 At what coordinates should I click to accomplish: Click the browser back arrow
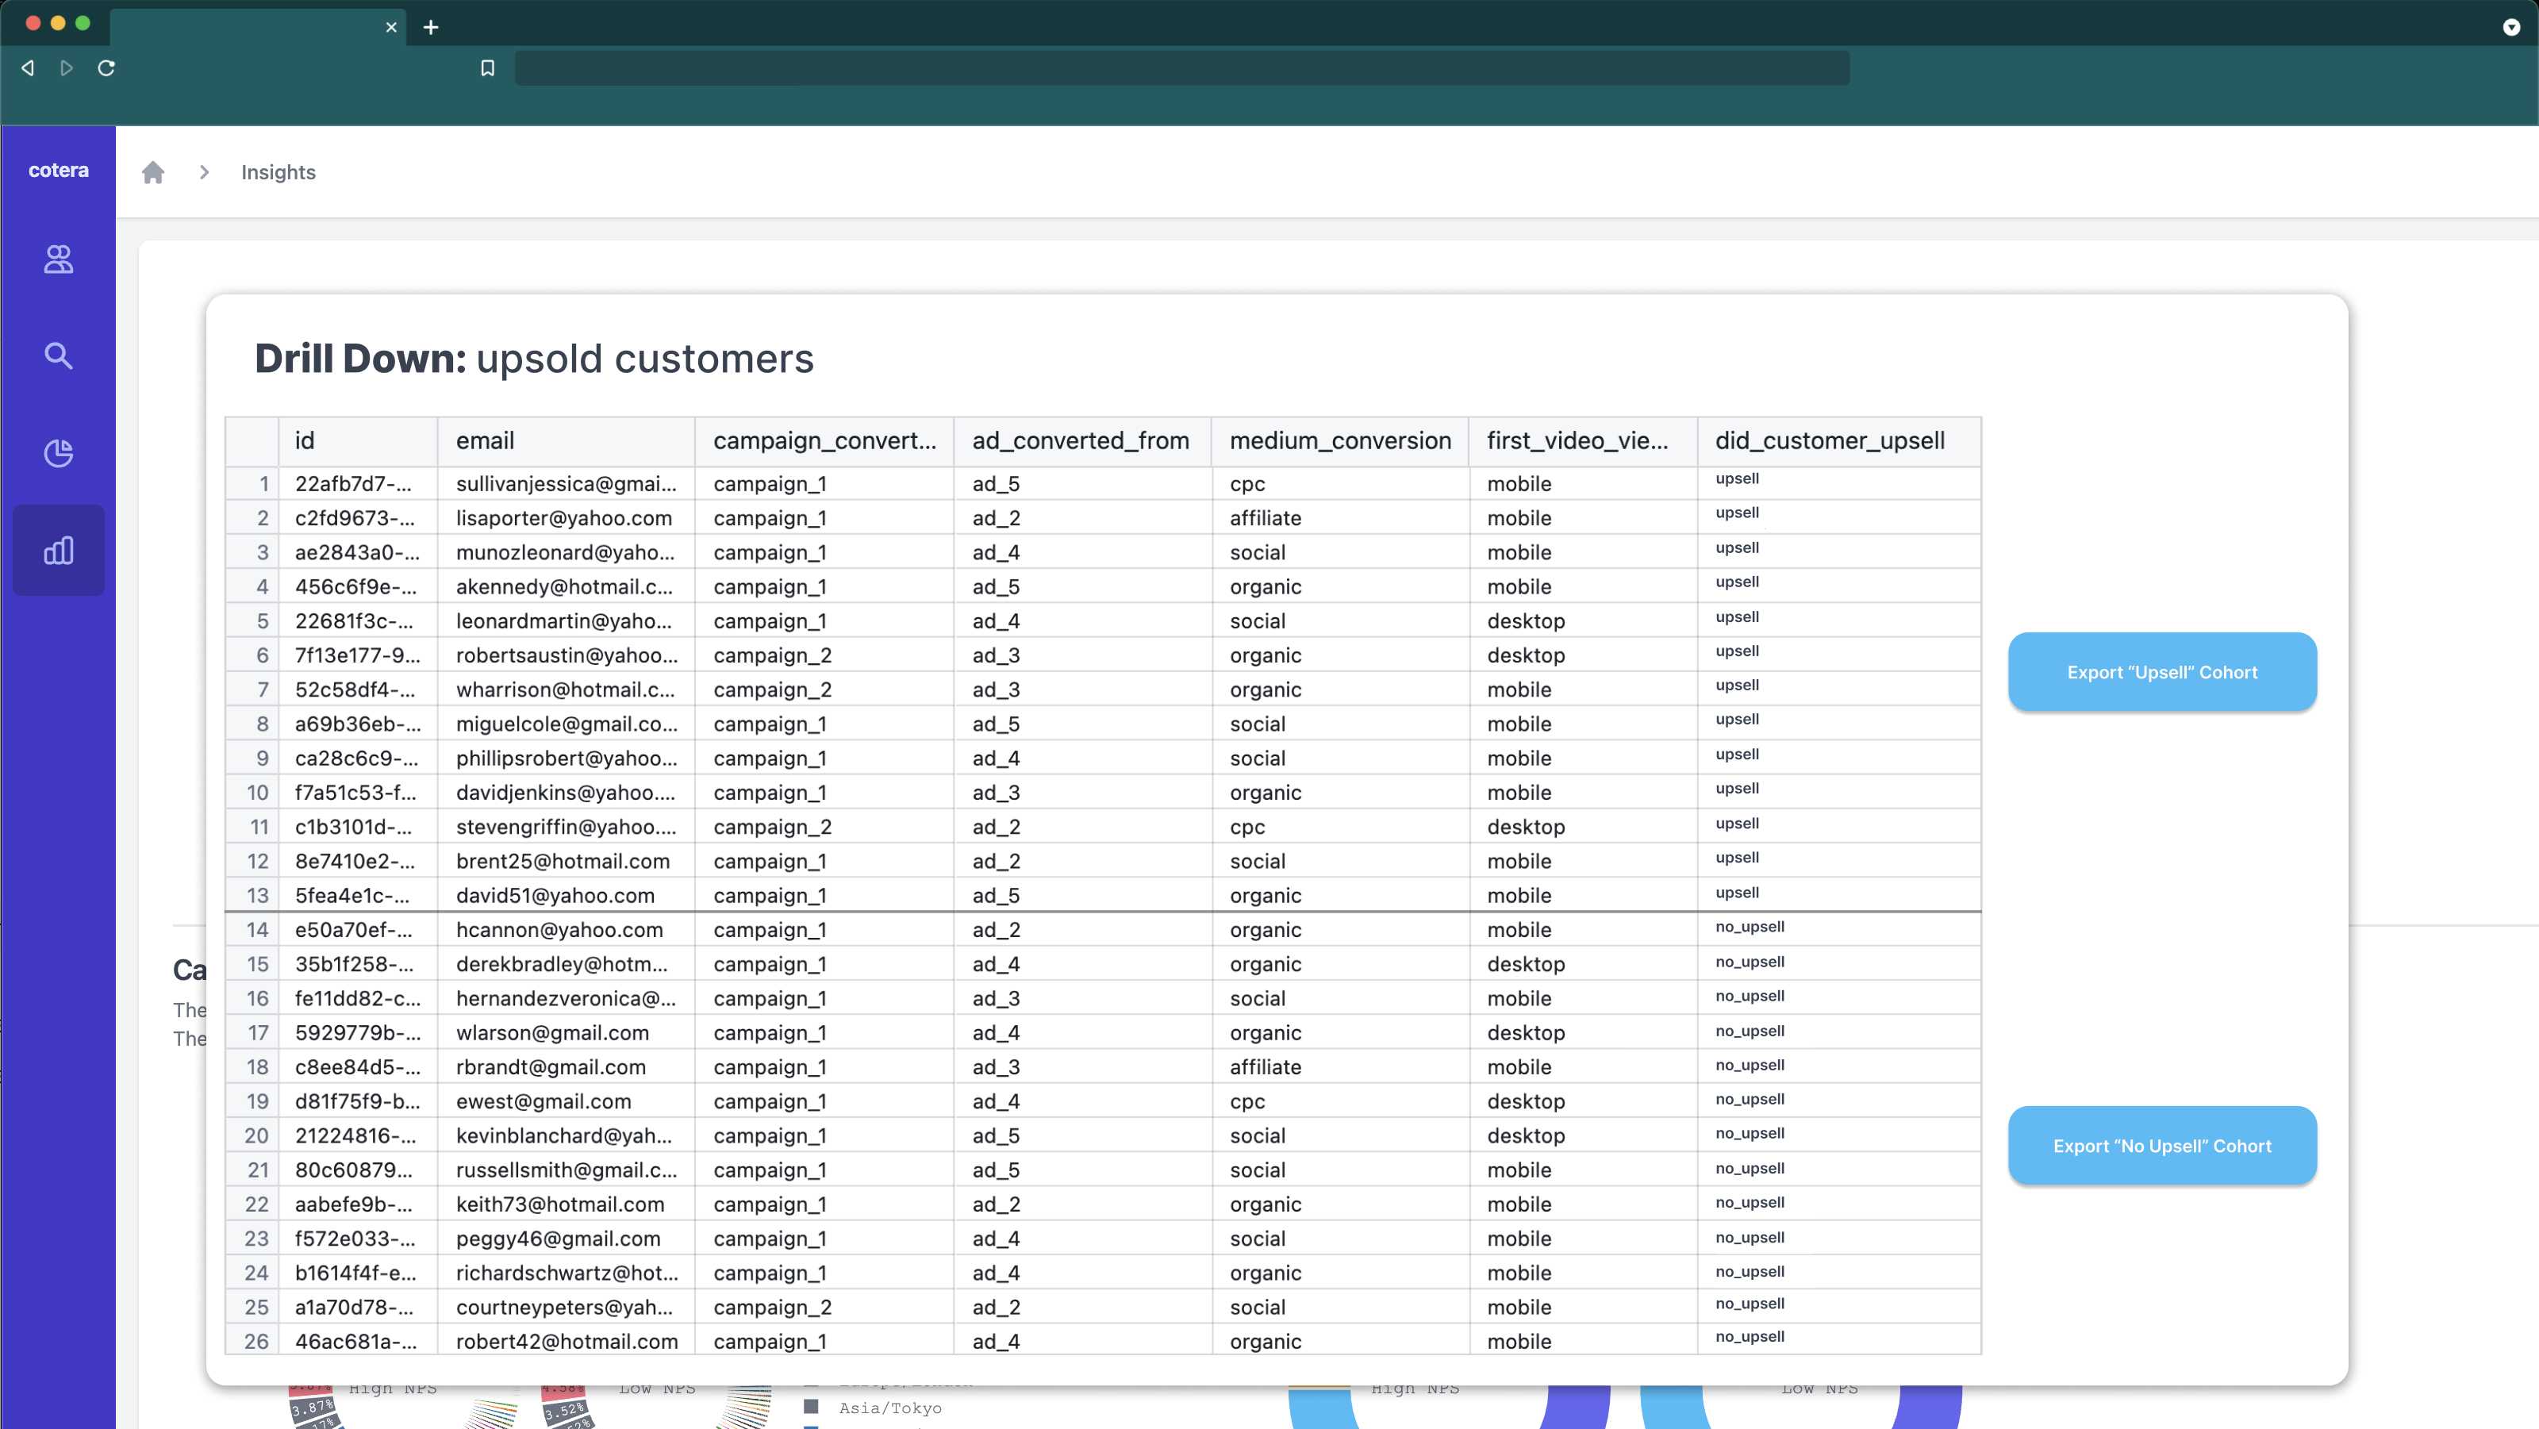27,68
